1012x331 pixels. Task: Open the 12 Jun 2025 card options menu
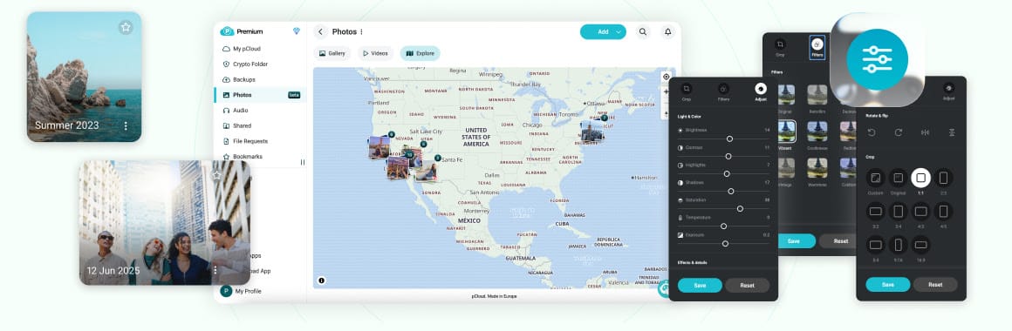215,271
